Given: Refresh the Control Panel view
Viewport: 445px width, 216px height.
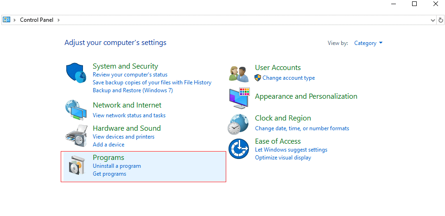Looking at the screenshot, I should [x=440, y=20].
